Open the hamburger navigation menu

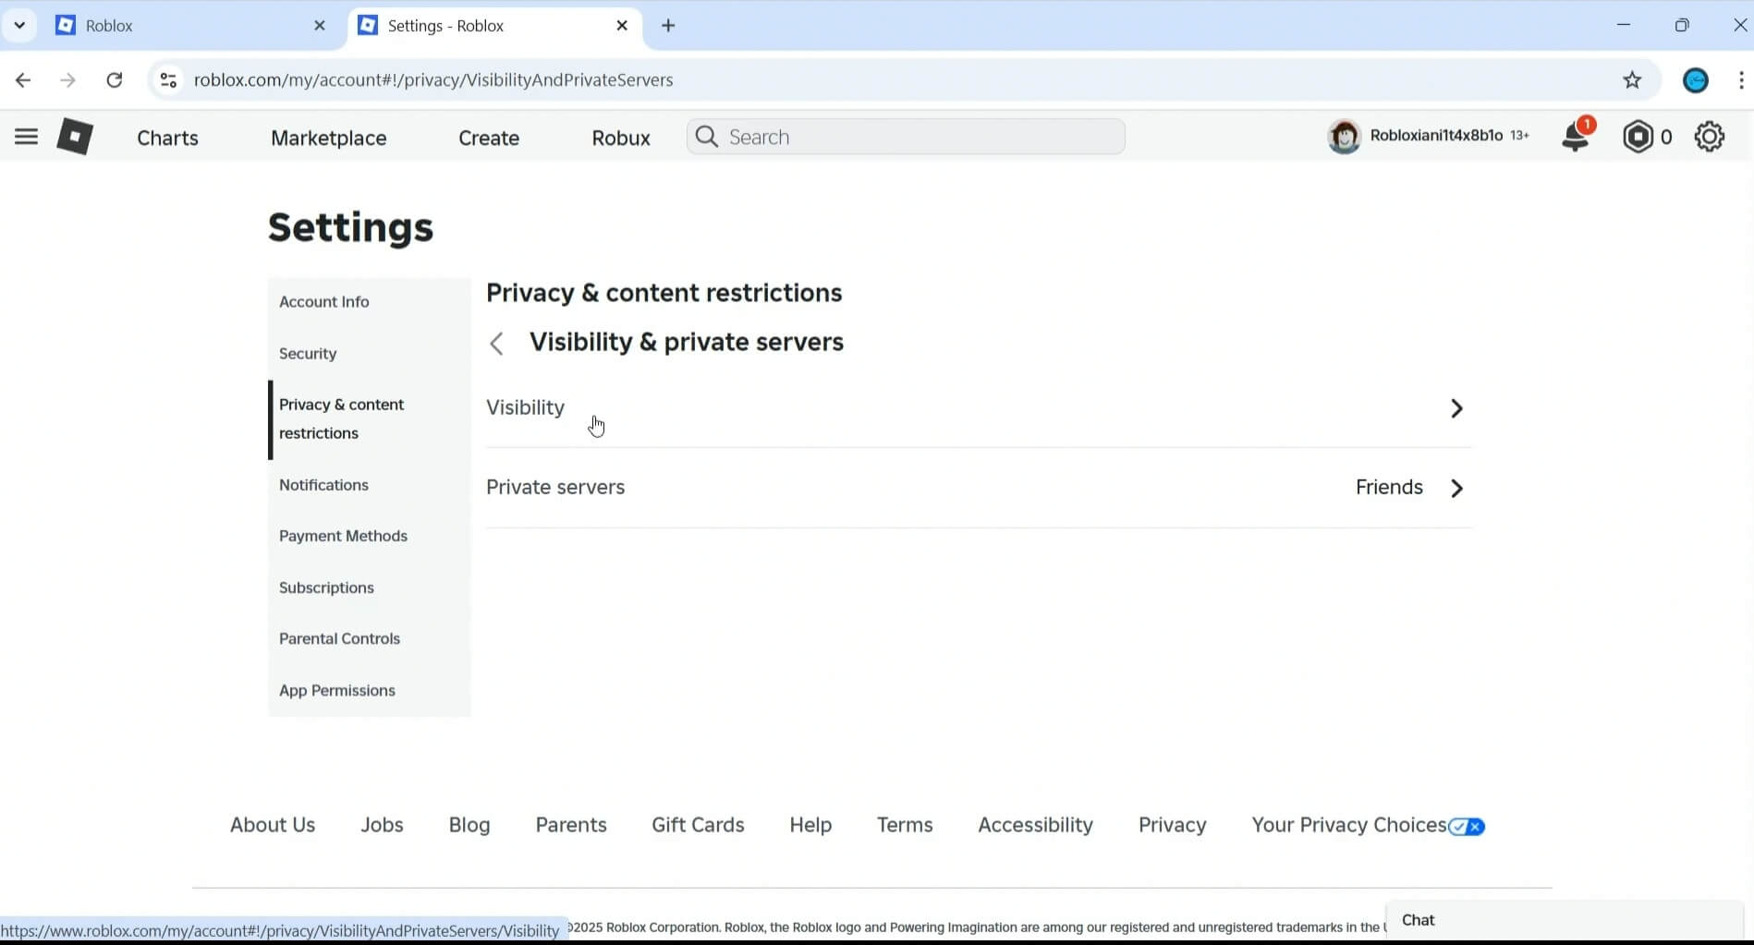coord(26,138)
